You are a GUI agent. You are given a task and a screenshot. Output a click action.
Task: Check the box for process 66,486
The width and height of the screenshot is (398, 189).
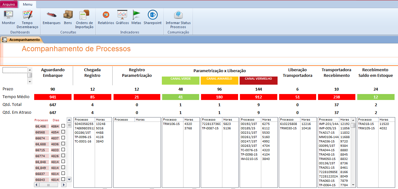[63, 126]
